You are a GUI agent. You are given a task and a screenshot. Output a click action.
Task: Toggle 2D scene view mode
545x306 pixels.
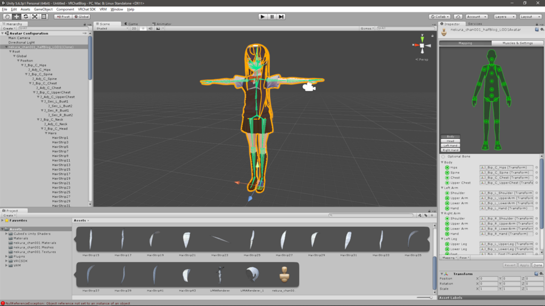(x=134, y=29)
